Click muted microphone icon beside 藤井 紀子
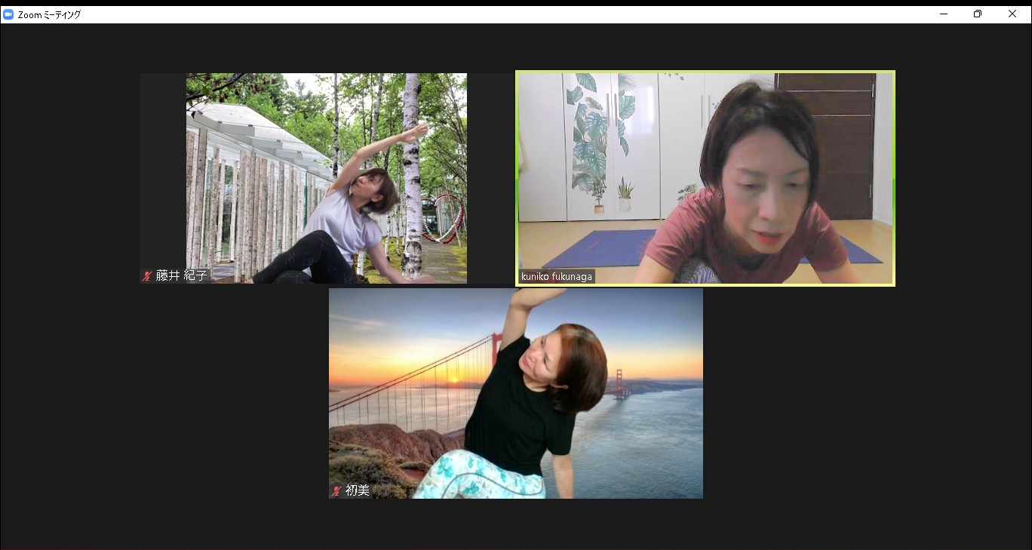This screenshot has height=550, width=1032. click(147, 276)
